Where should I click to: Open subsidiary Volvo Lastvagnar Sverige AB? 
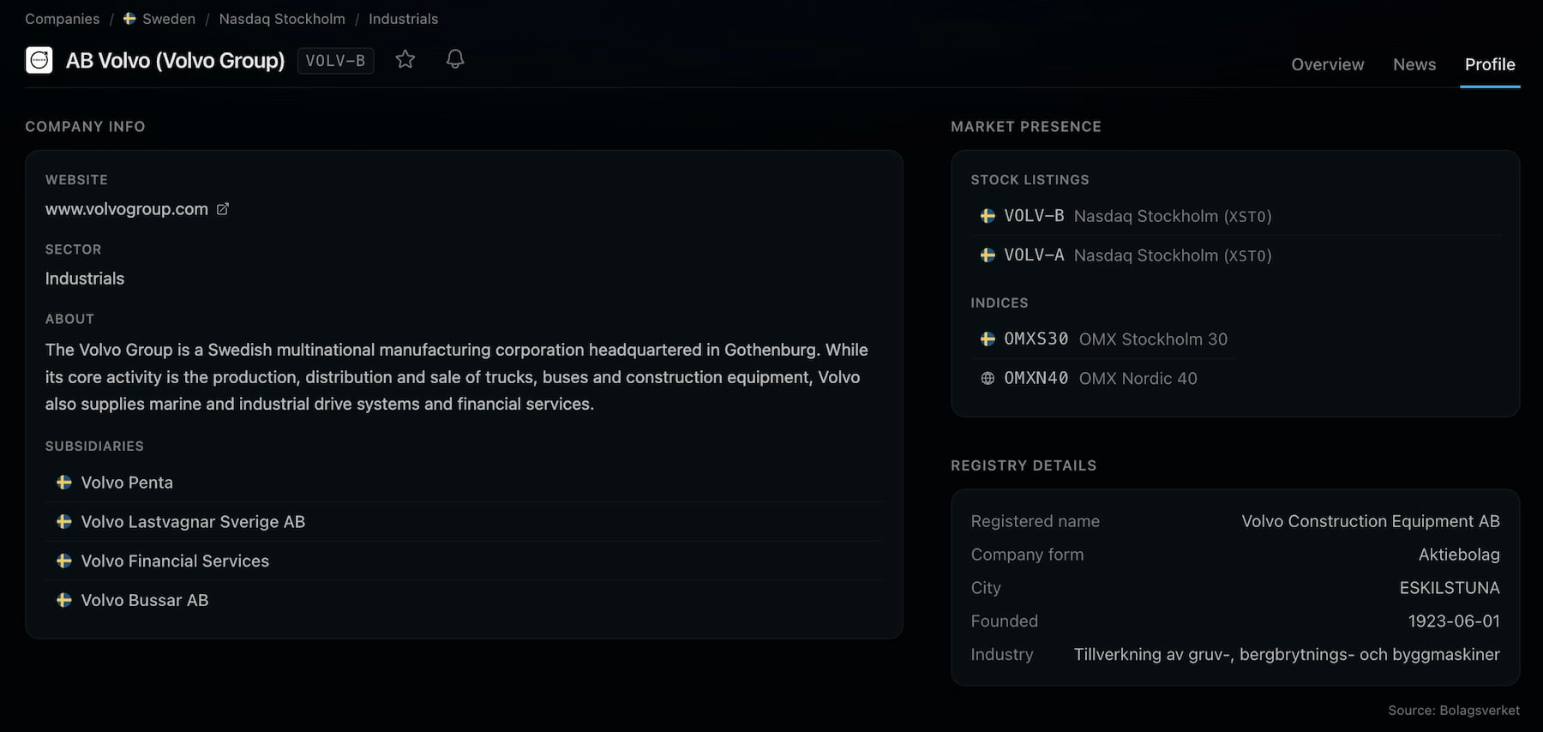click(x=193, y=522)
